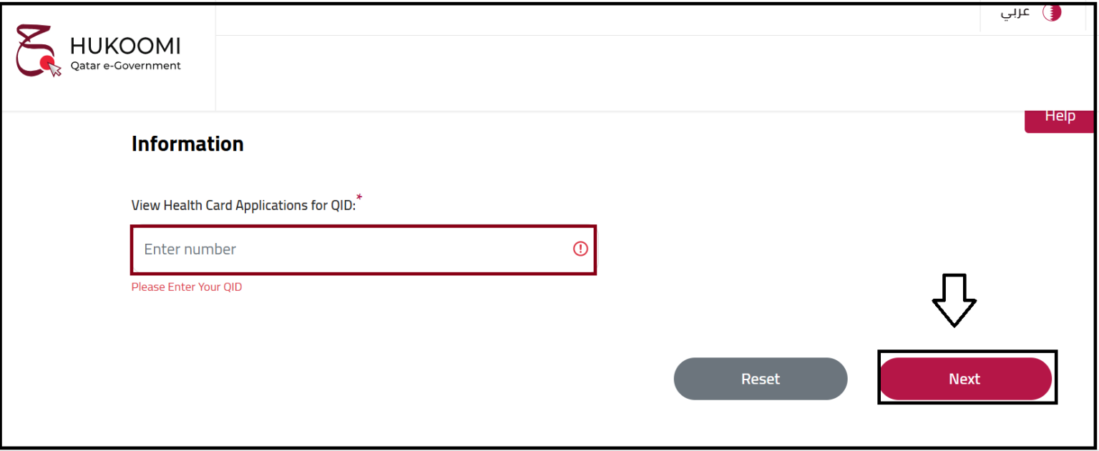1099x451 pixels.
Task: Click the downward arrow above Next
Action: (954, 300)
